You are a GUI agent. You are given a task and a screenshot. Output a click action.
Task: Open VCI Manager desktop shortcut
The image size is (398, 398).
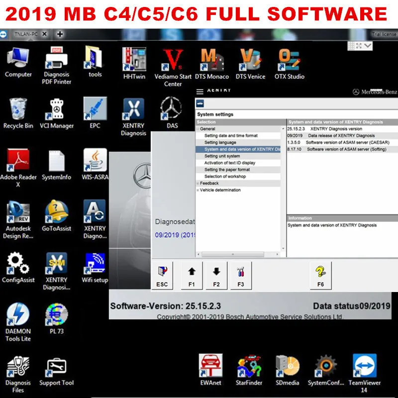click(57, 110)
